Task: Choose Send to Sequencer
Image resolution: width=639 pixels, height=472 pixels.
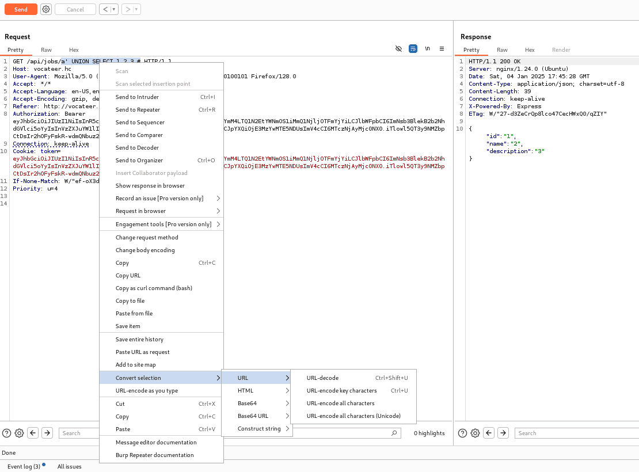Action: coord(161,122)
